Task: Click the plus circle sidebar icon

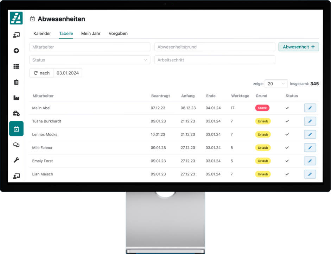Action: coord(16,51)
